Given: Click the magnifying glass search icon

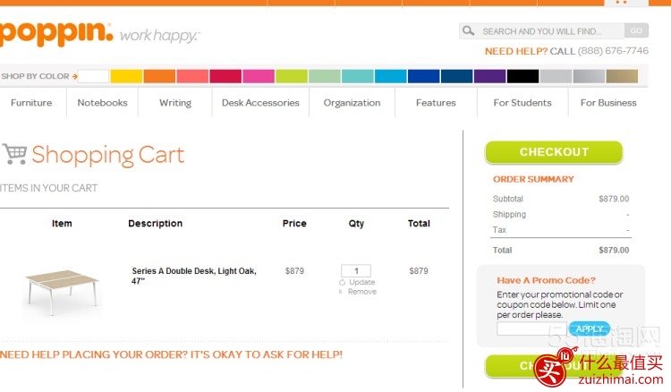Looking at the screenshot, I should click(x=468, y=30).
